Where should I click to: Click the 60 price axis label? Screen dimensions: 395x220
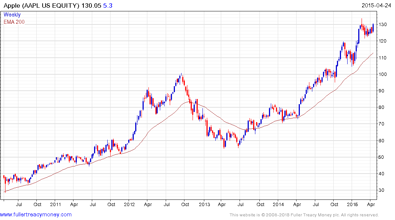[x=381, y=140]
